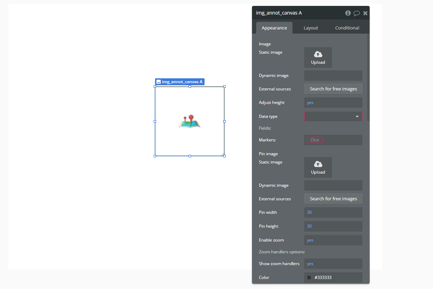Image resolution: width=433 pixels, height=289 pixels.
Task: Click the Pin image Upload cloud icon
Action: (x=318, y=164)
